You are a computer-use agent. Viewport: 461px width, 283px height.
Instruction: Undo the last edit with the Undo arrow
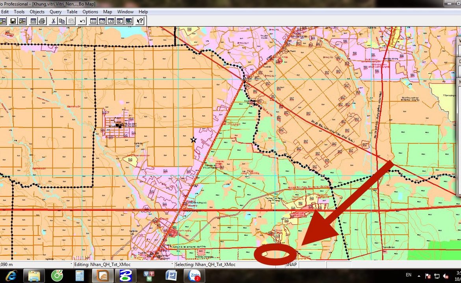pos(82,21)
